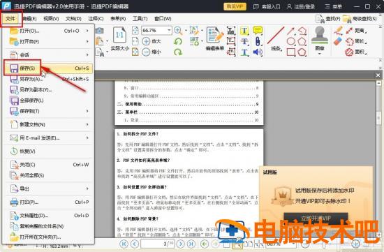This screenshot has width=384, height=252.
Task: Select the 线条 line tool
Action: pos(276,38)
